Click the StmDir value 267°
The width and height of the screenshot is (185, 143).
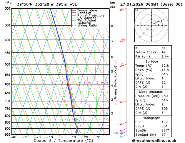tap(165, 130)
